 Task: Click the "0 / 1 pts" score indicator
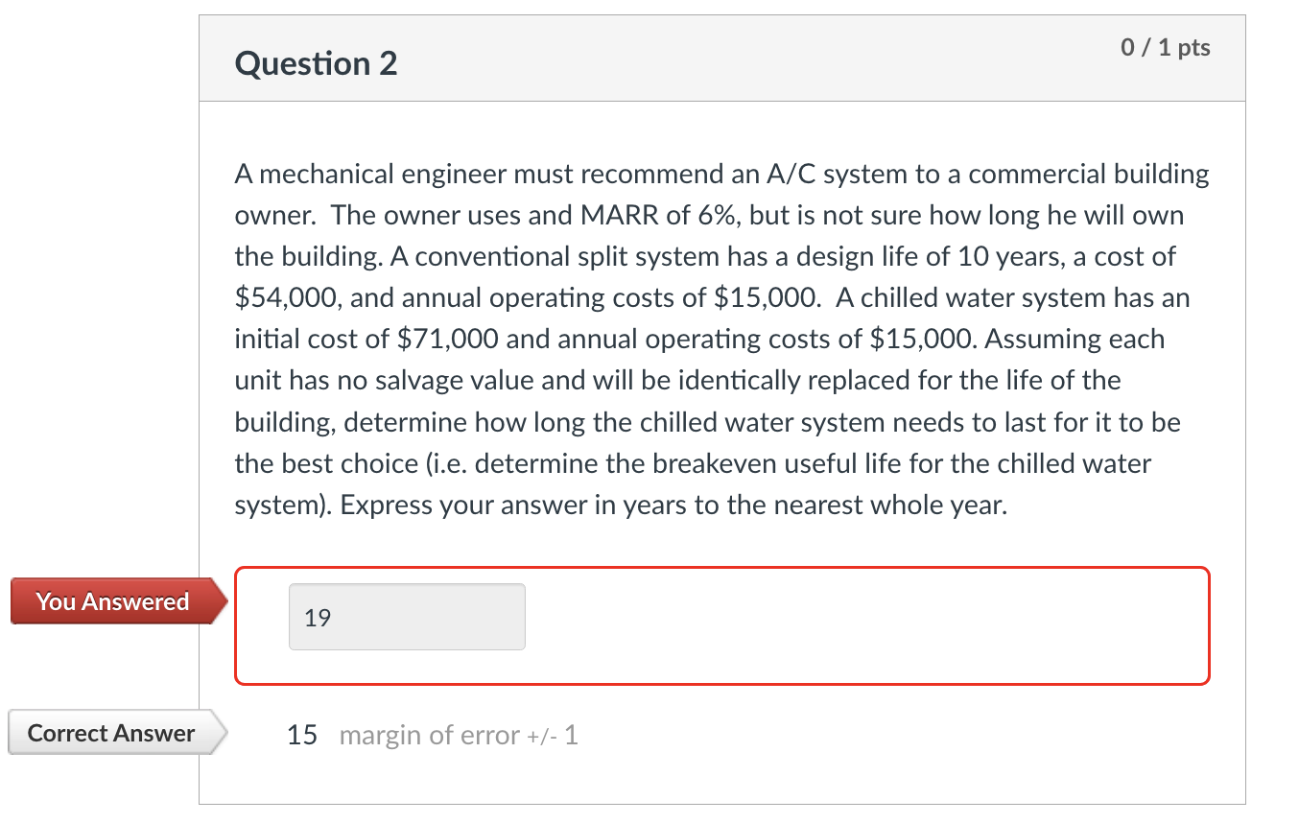coord(1164,46)
